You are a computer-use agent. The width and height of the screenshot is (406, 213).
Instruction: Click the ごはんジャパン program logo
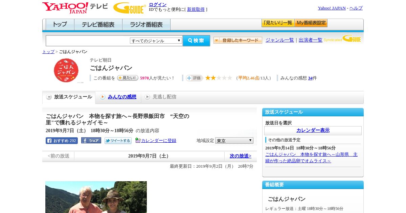pos(66,70)
